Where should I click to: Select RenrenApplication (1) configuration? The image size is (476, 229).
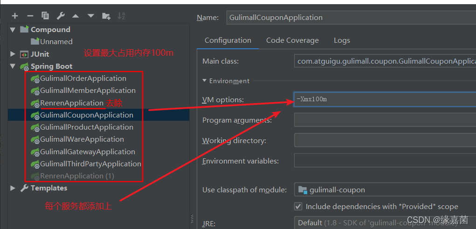coord(77,176)
